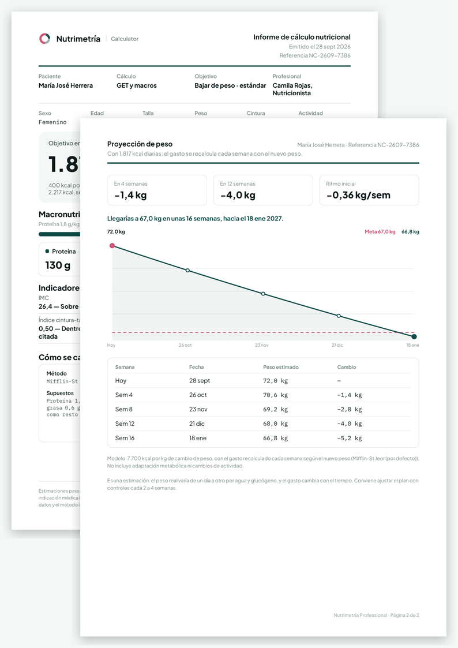The width and height of the screenshot is (458, 648).
Task: Click the En 4 semanas −1,4 kg card
Action: coord(157,190)
